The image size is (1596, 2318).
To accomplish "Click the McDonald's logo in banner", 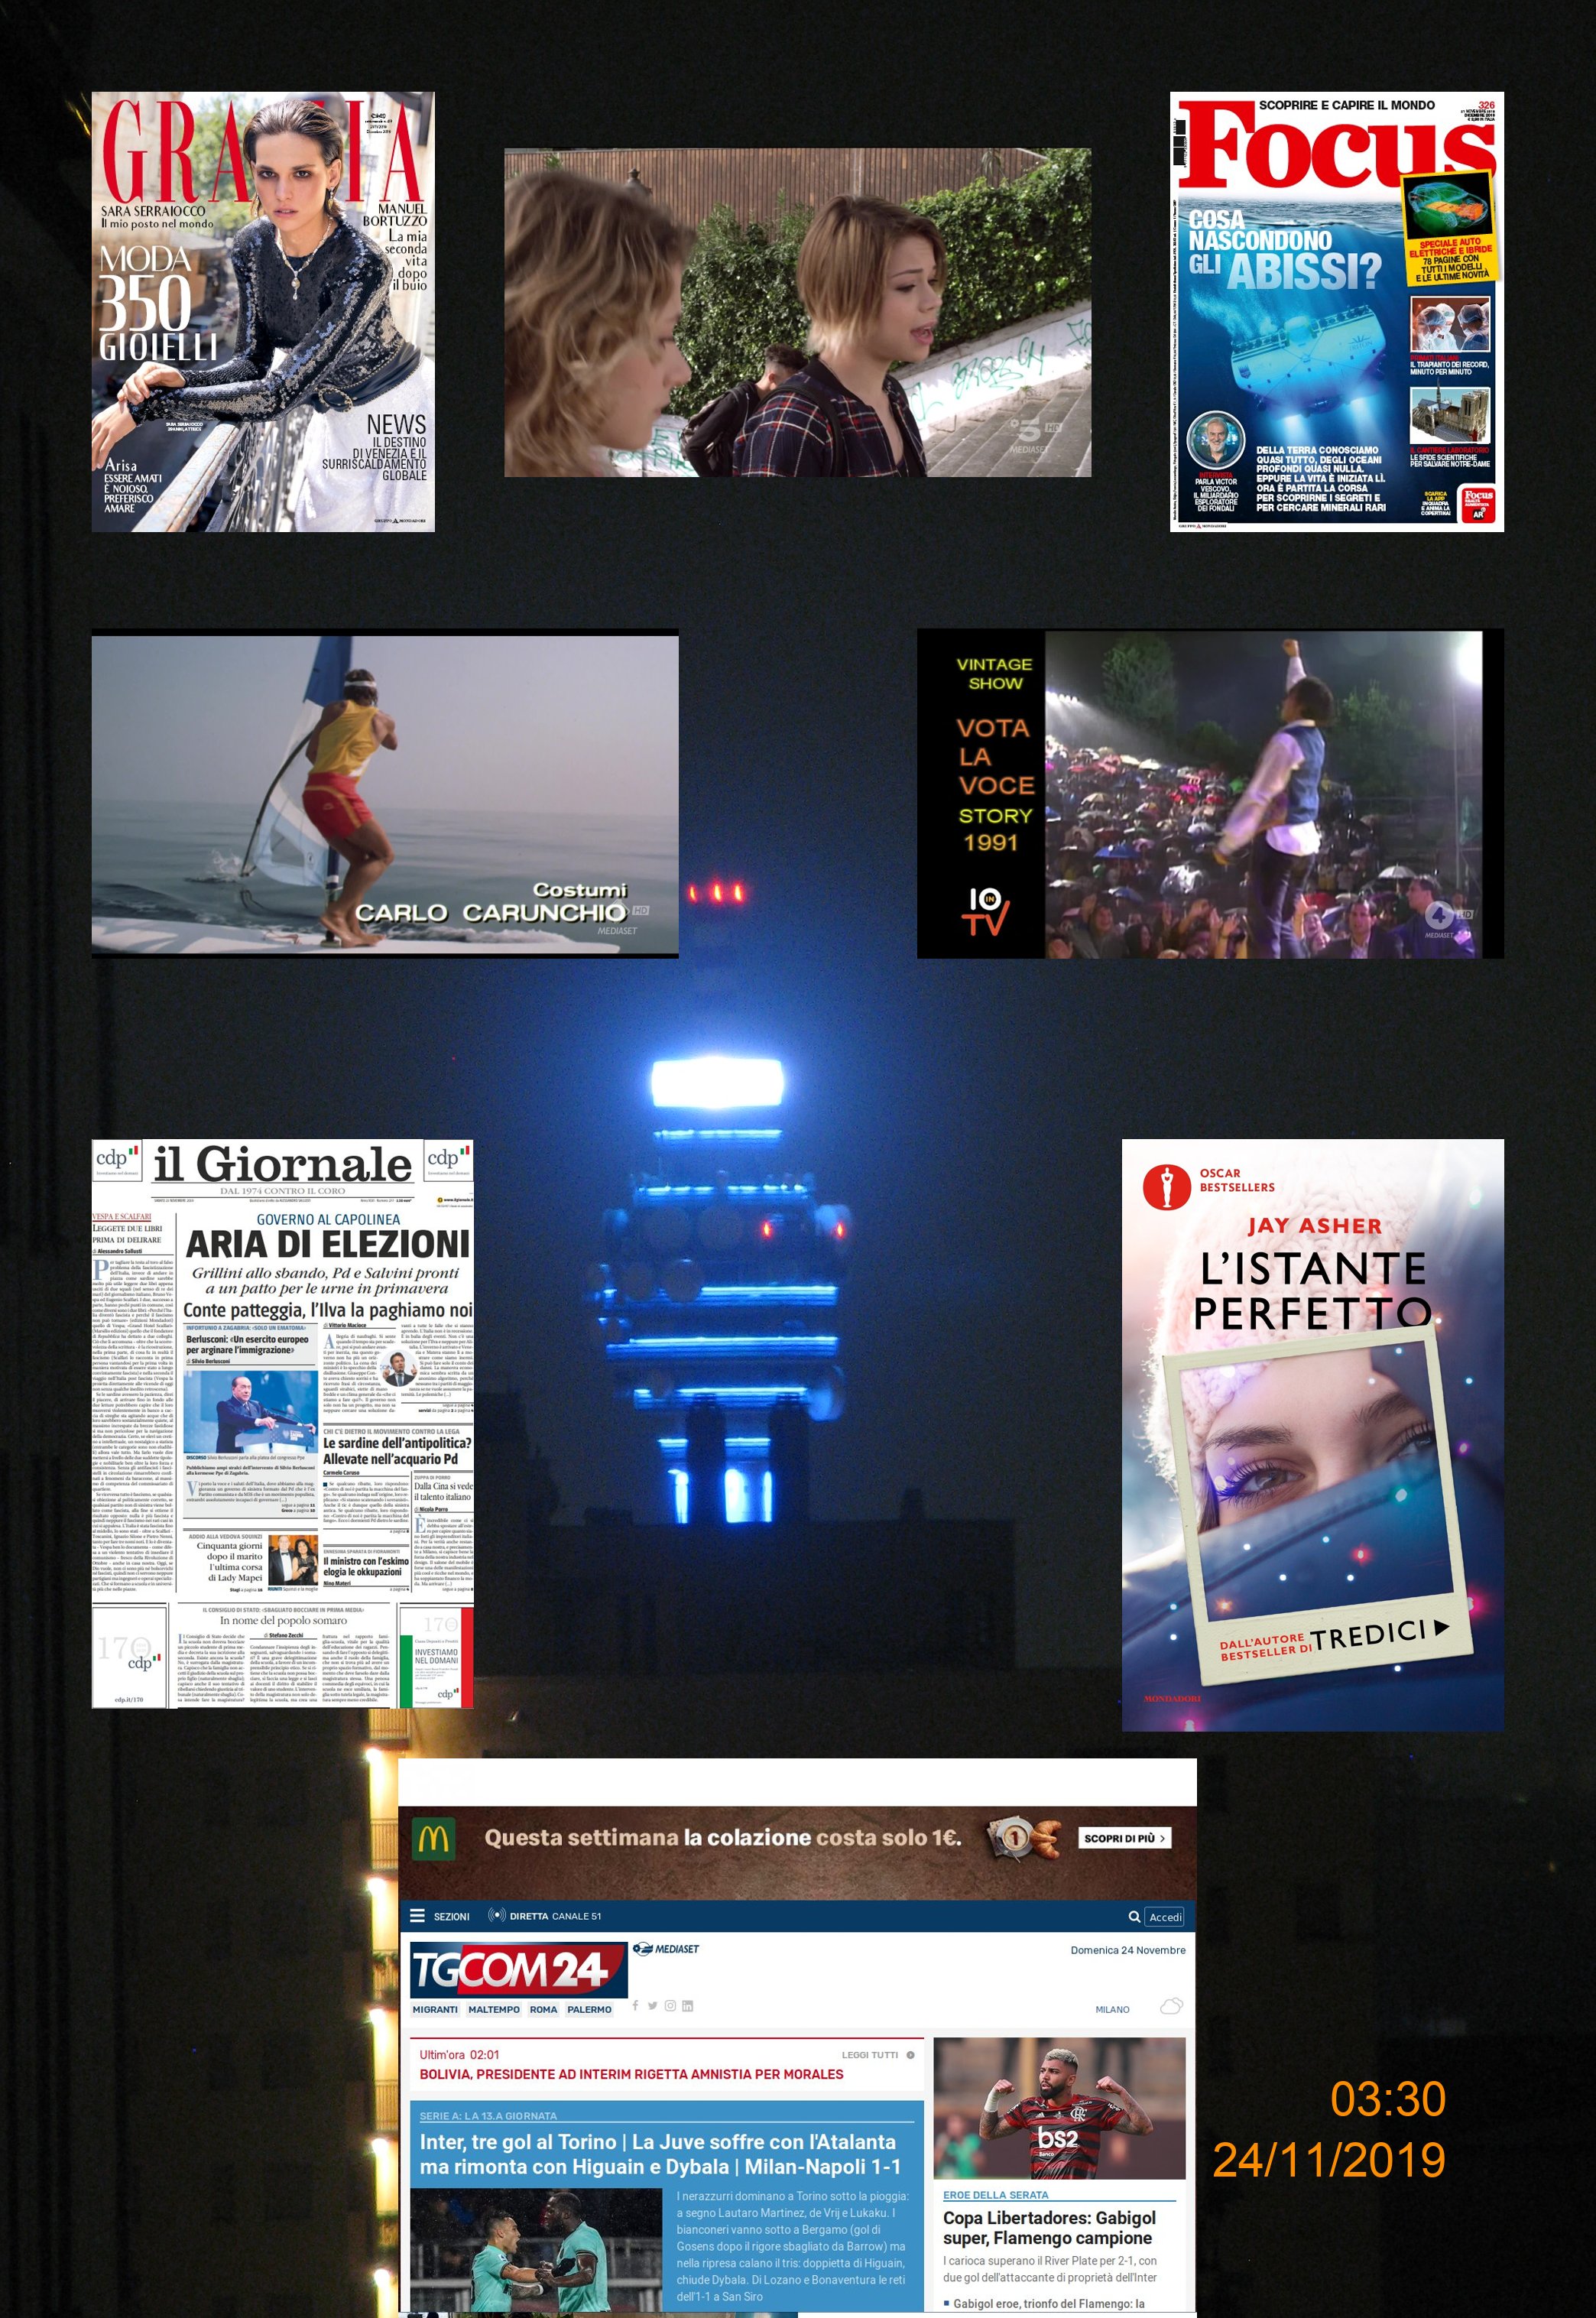I will 434,1838.
